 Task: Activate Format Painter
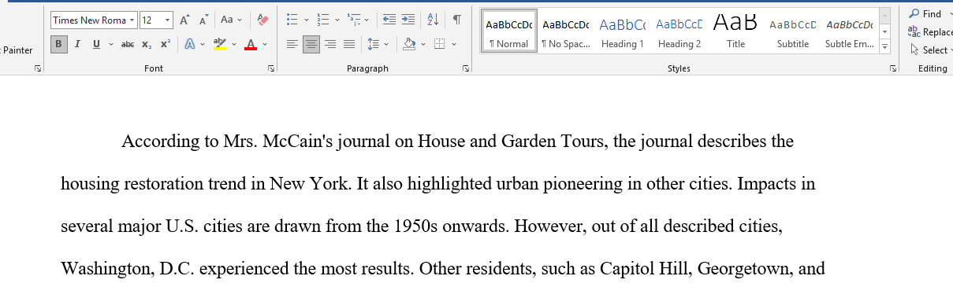click(17, 50)
